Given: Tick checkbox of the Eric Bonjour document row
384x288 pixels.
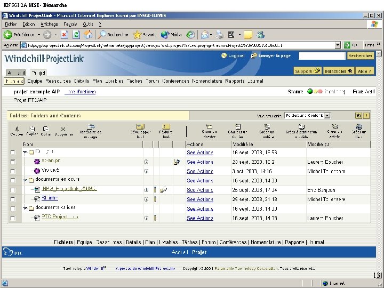Looking at the screenshot, I should pos(13,190).
